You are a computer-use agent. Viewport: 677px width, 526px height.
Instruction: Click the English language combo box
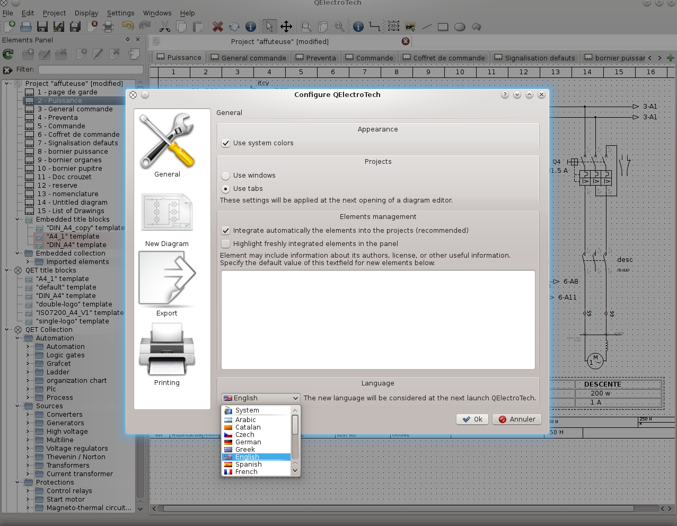(x=261, y=398)
